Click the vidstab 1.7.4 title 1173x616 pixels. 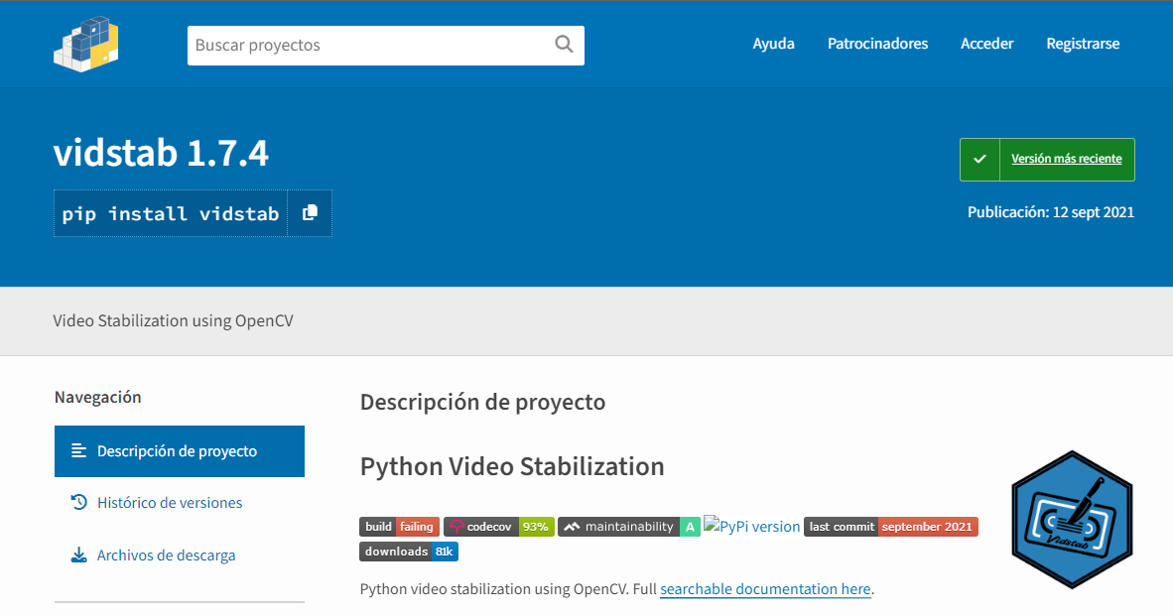coord(161,153)
